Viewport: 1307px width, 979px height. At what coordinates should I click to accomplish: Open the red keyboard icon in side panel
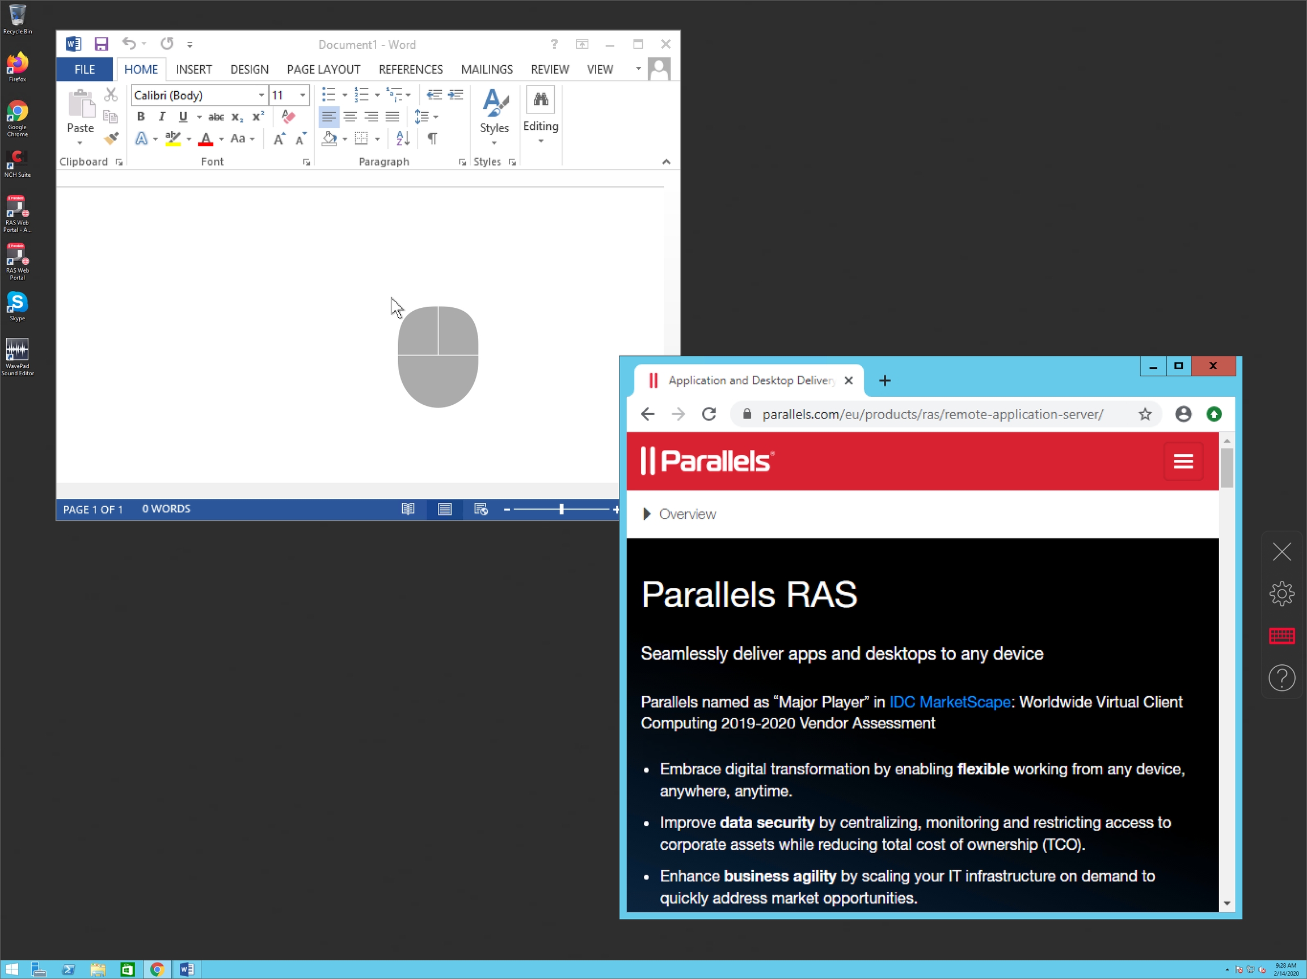pyautogui.click(x=1281, y=636)
